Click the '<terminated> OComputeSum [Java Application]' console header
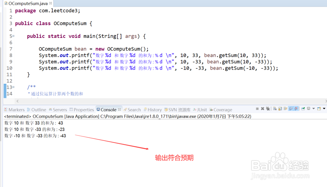 (52, 116)
